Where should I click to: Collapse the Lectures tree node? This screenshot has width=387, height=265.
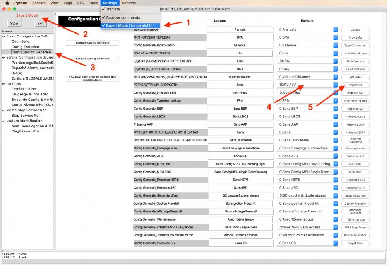[x=3, y=84]
